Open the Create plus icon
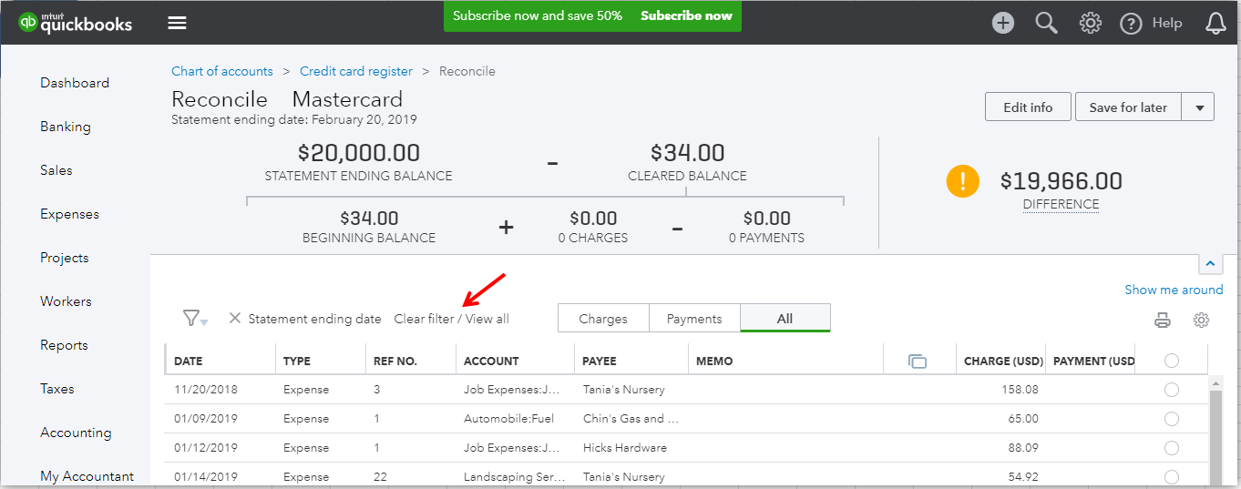The height and width of the screenshot is (489, 1241). [x=1003, y=23]
